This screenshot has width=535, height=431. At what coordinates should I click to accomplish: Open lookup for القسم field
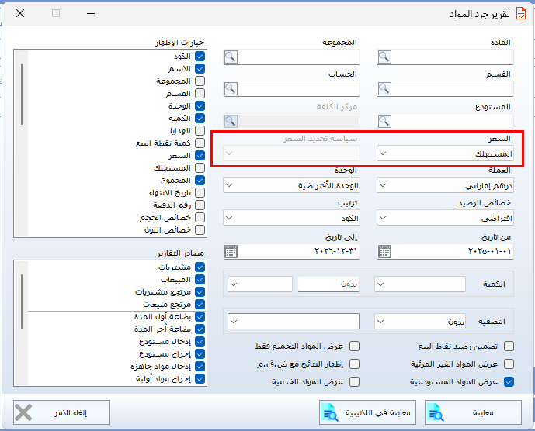point(386,88)
